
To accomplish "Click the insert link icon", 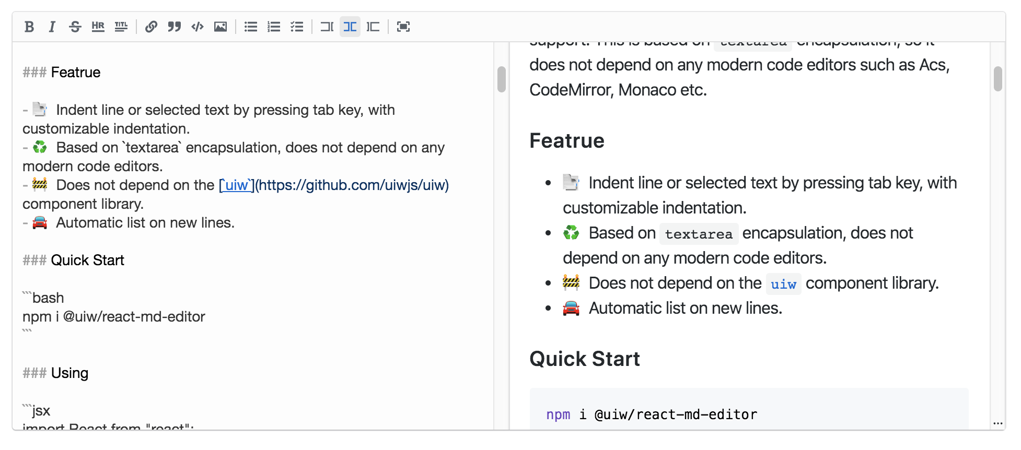I will 151,27.
